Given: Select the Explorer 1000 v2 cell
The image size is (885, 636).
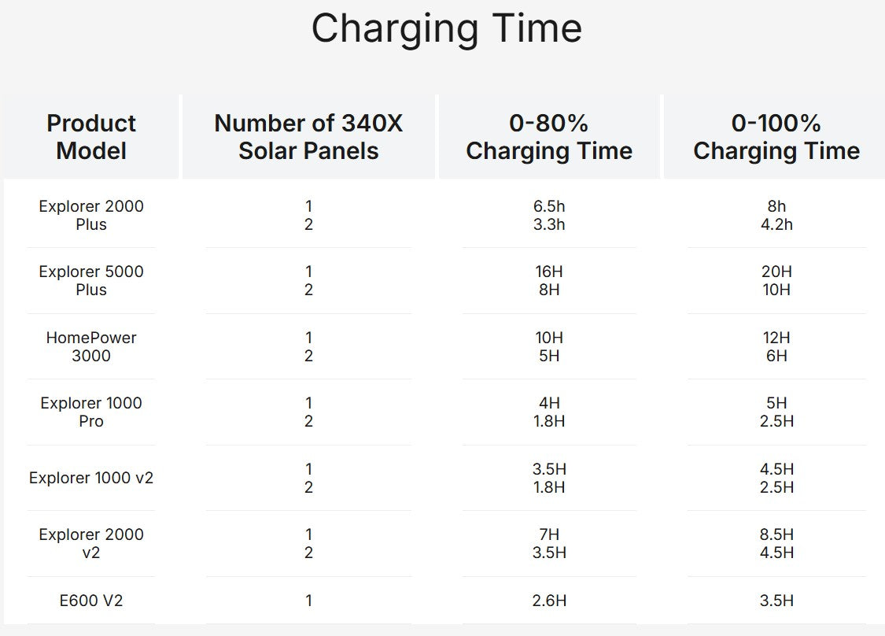Looking at the screenshot, I should 91,478.
